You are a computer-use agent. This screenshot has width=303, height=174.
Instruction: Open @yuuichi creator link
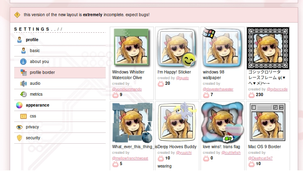point(184,153)
